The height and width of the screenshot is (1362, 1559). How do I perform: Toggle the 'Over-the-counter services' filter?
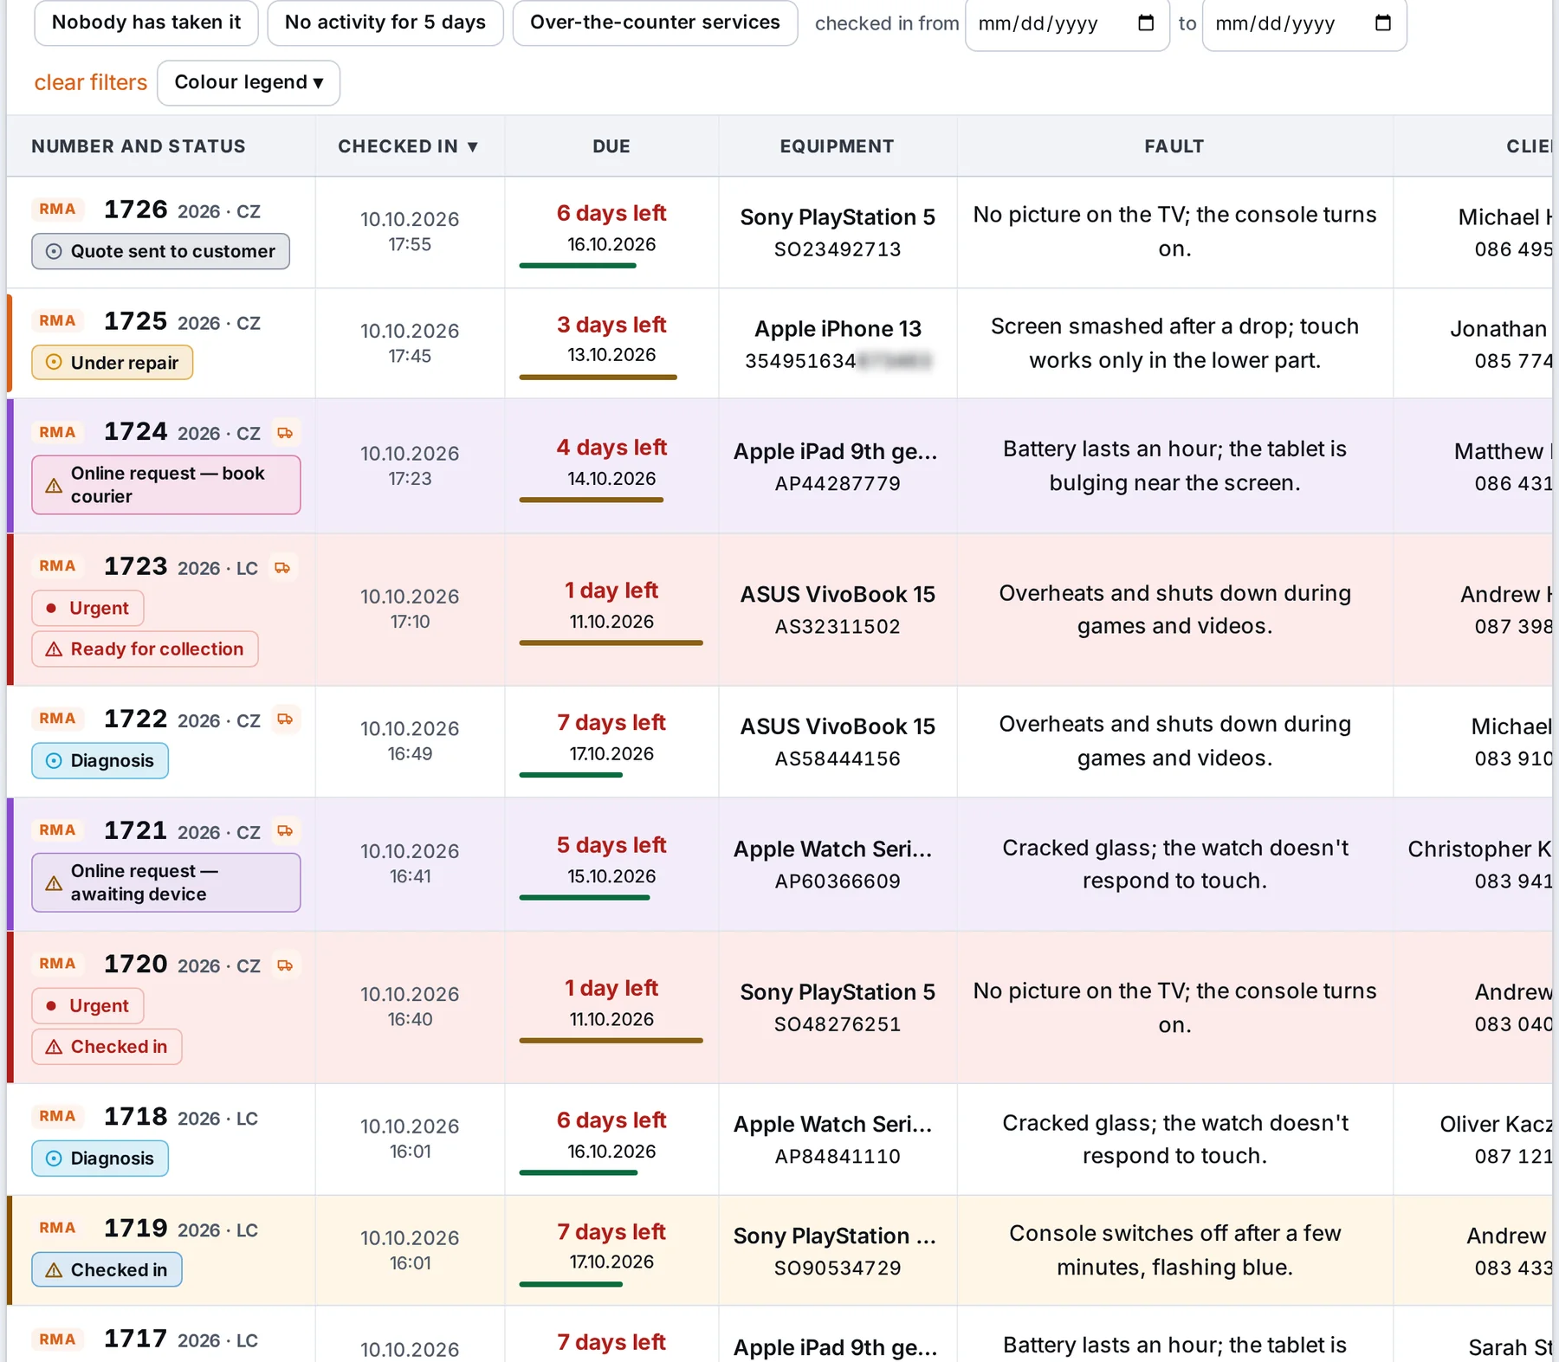click(655, 23)
